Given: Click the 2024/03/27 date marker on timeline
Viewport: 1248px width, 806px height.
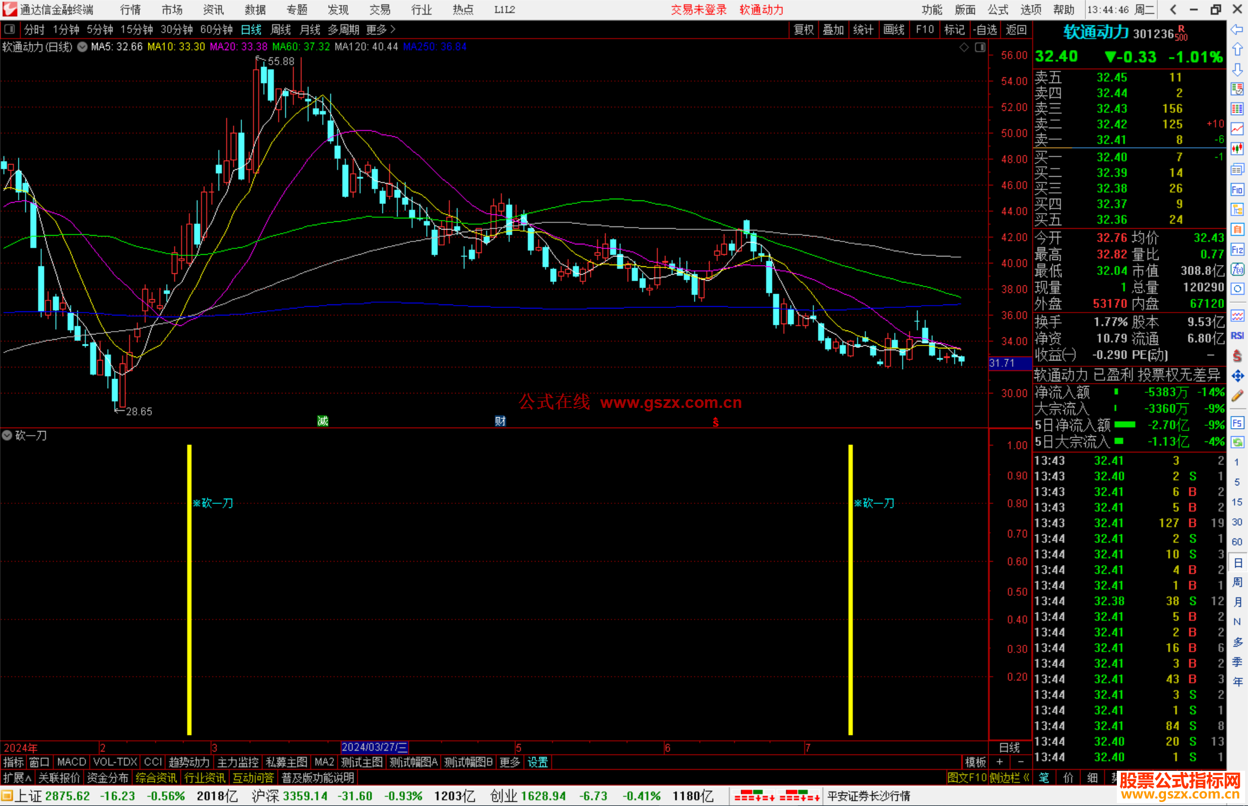Looking at the screenshot, I should pos(374,747).
